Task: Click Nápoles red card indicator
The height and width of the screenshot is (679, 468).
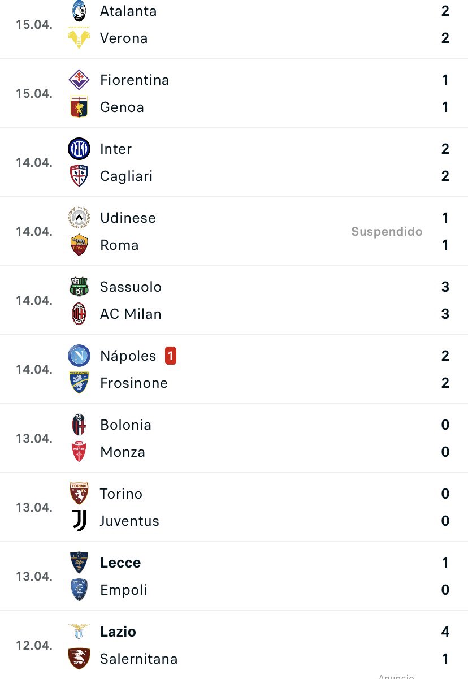Action: (171, 356)
